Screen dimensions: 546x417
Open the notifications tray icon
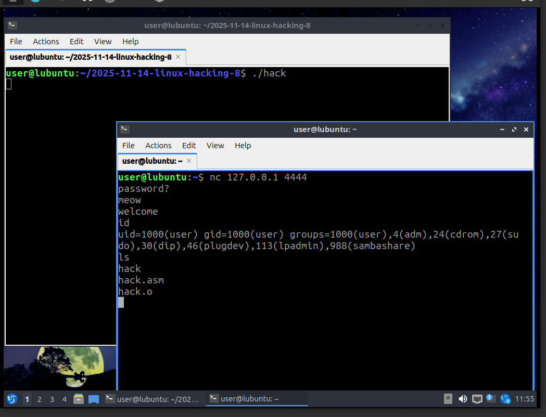(491, 399)
